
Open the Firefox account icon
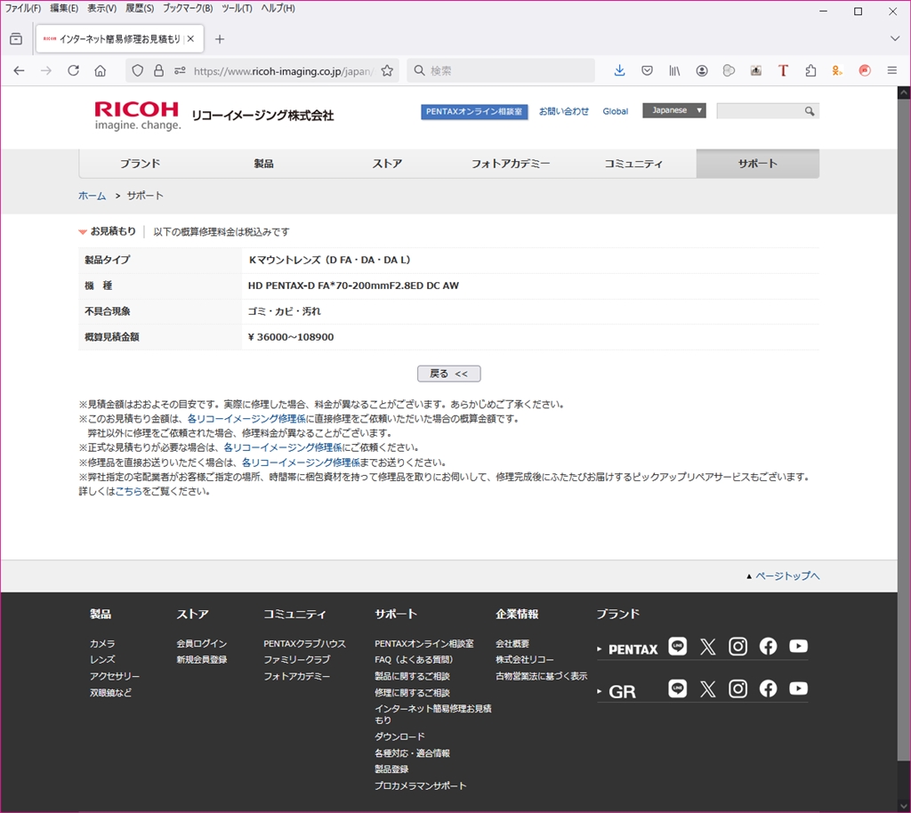702,71
